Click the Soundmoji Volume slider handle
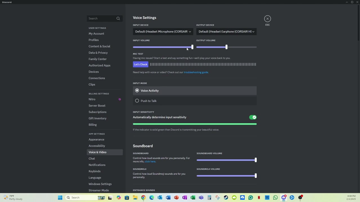The image size is (360, 202). [x=256, y=176]
